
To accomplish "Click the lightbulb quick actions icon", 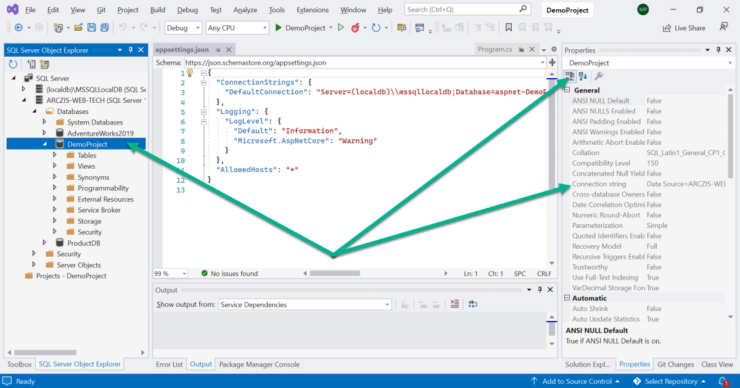I will pyautogui.click(x=190, y=73).
